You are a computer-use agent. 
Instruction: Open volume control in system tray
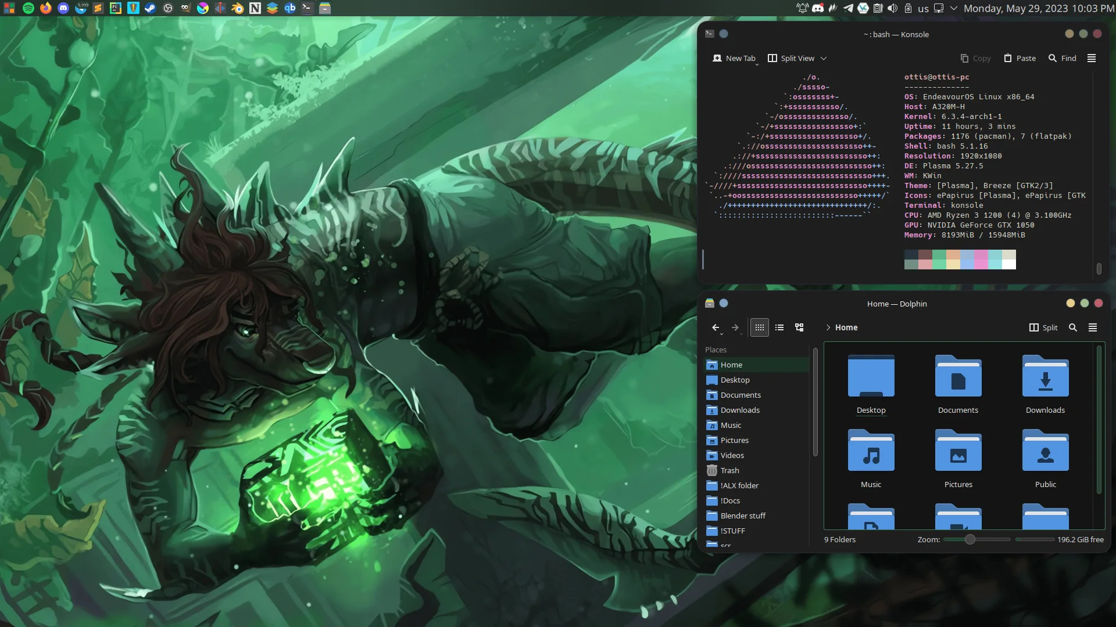pyautogui.click(x=893, y=8)
